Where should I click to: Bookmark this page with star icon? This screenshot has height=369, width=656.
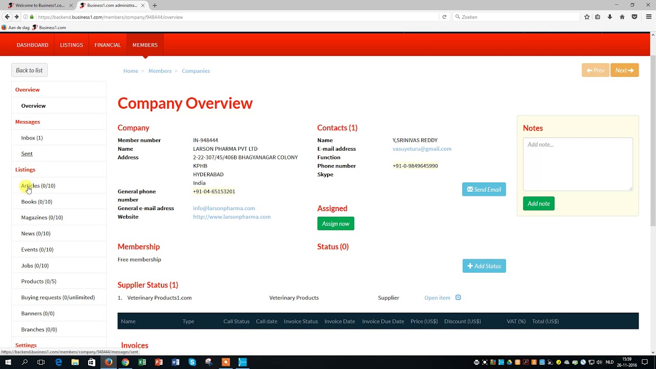587,17
